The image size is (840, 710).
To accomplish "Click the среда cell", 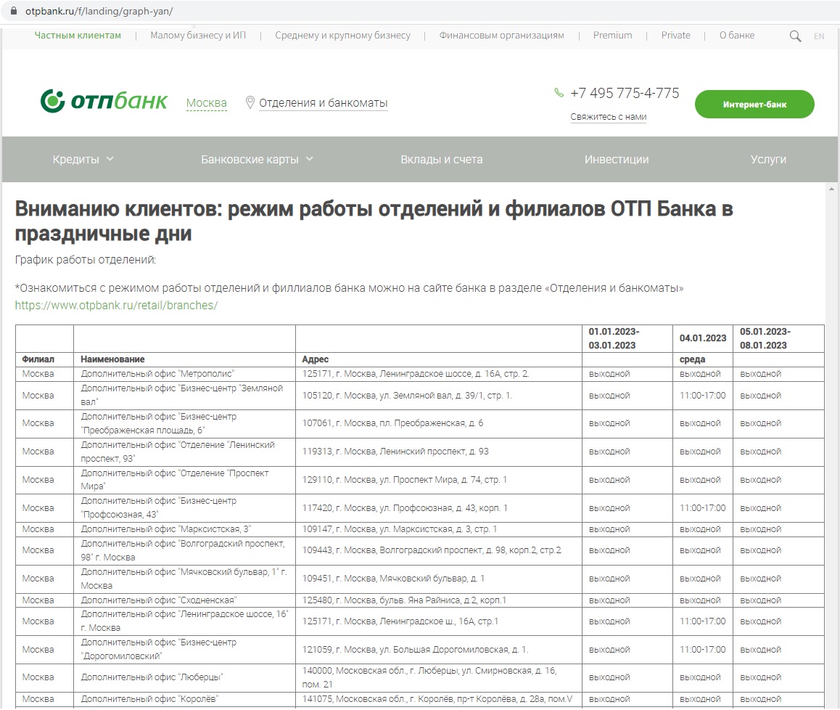I will [692, 359].
